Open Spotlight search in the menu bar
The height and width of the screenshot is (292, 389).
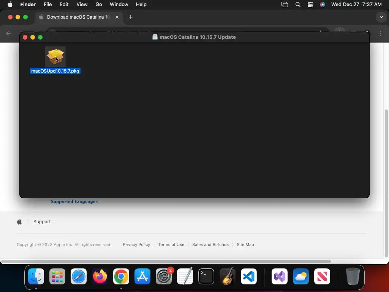click(298, 5)
